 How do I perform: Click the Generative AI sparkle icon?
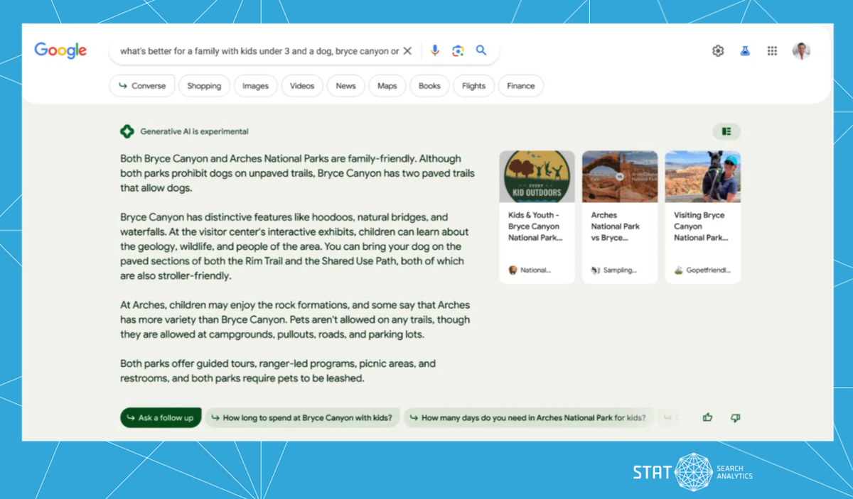[x=127, y=131]
